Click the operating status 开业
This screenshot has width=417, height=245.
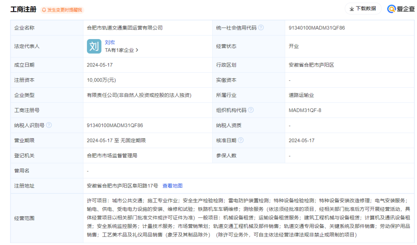[294, 46]
